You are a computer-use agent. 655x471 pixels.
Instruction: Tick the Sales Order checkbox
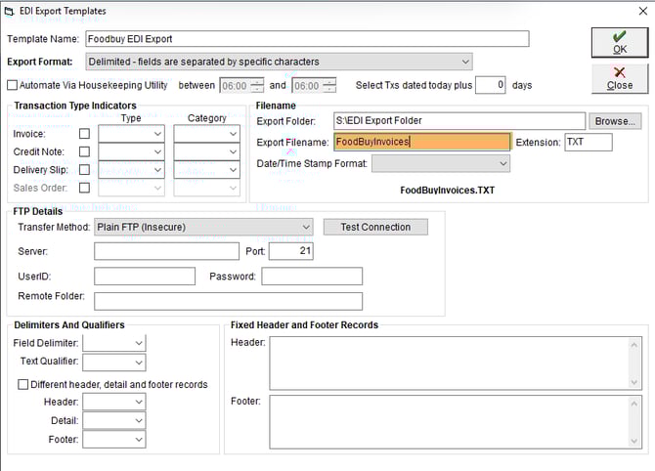(x=84, y=188)
